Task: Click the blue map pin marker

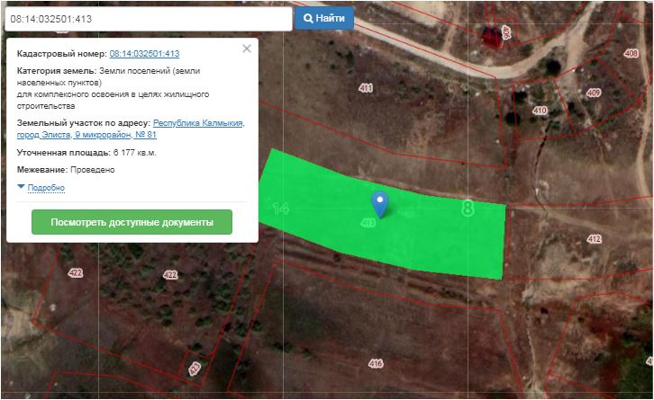Action: point(380,202)
